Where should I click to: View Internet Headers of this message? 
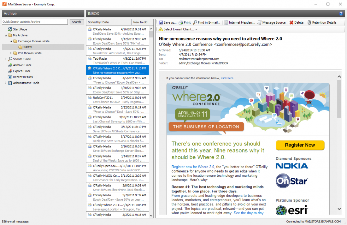pos(241,22)
